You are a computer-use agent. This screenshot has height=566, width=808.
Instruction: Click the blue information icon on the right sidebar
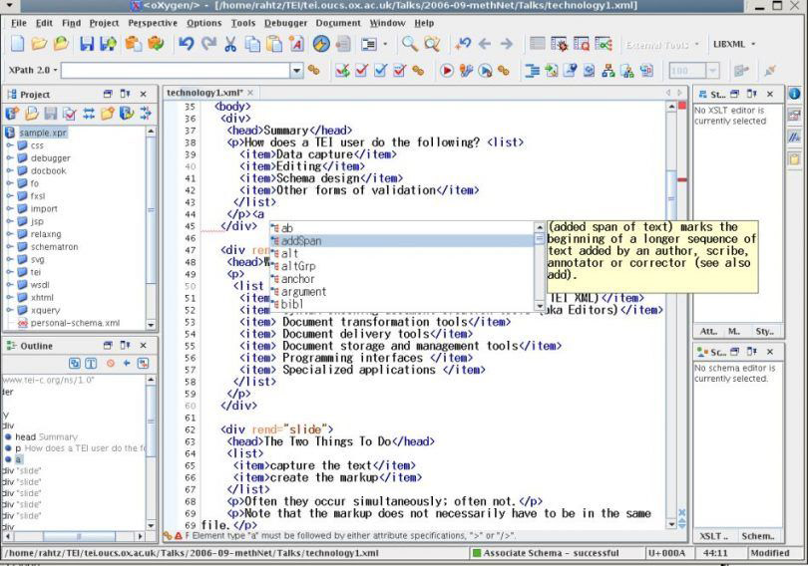click(x=794, y=94)
